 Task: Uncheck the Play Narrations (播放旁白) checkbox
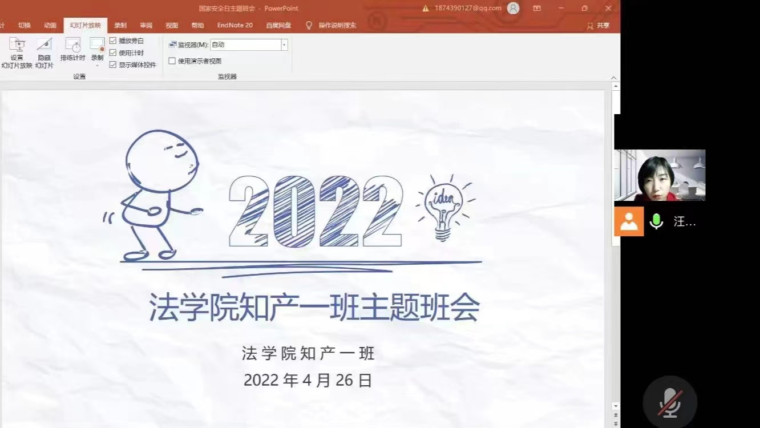pos(113,41)
